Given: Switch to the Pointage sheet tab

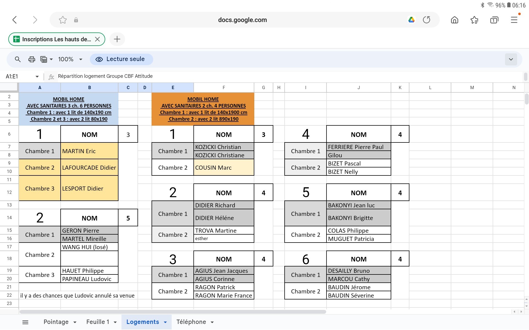Looking at the screenshot, I should tap(56, 322).
